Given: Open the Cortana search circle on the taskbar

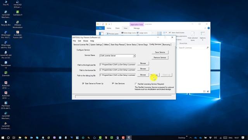Looking at the screenshot, I should [8, 138].
